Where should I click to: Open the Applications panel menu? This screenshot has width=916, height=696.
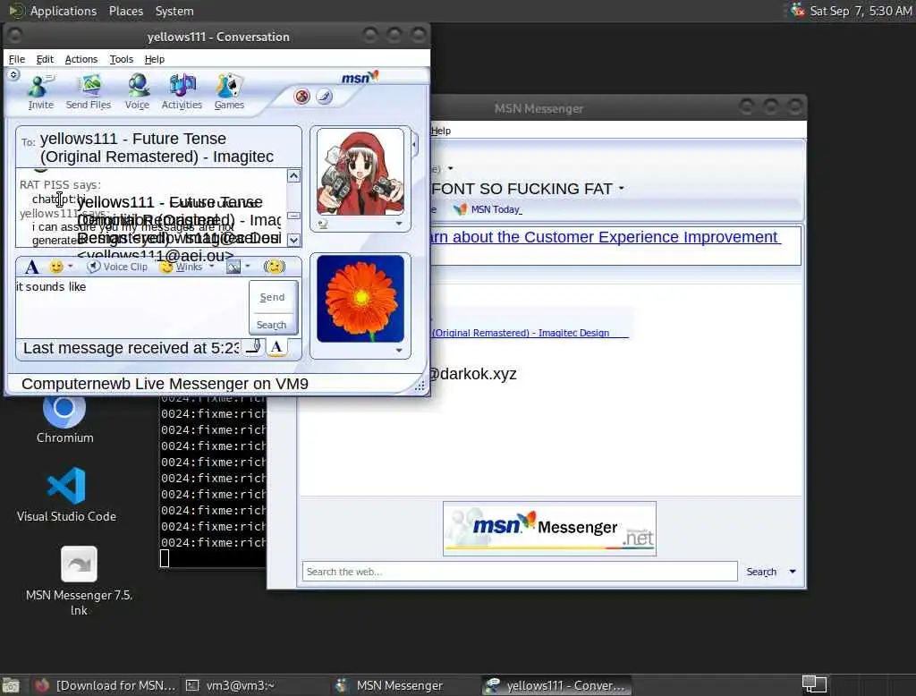(64, 11)
